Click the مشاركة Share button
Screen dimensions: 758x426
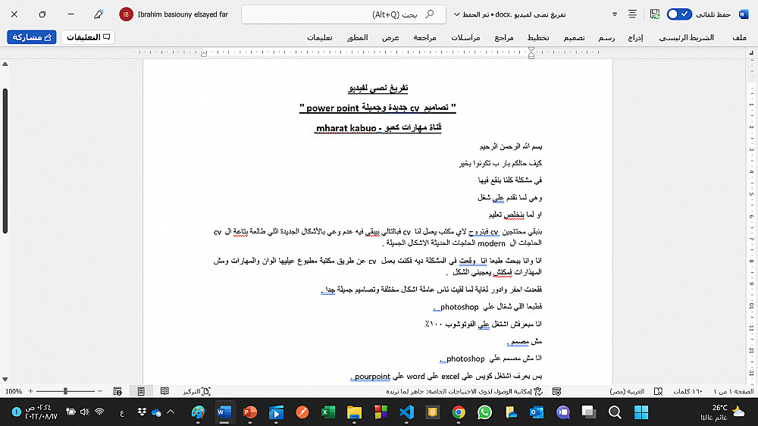[x=31, y=37]
